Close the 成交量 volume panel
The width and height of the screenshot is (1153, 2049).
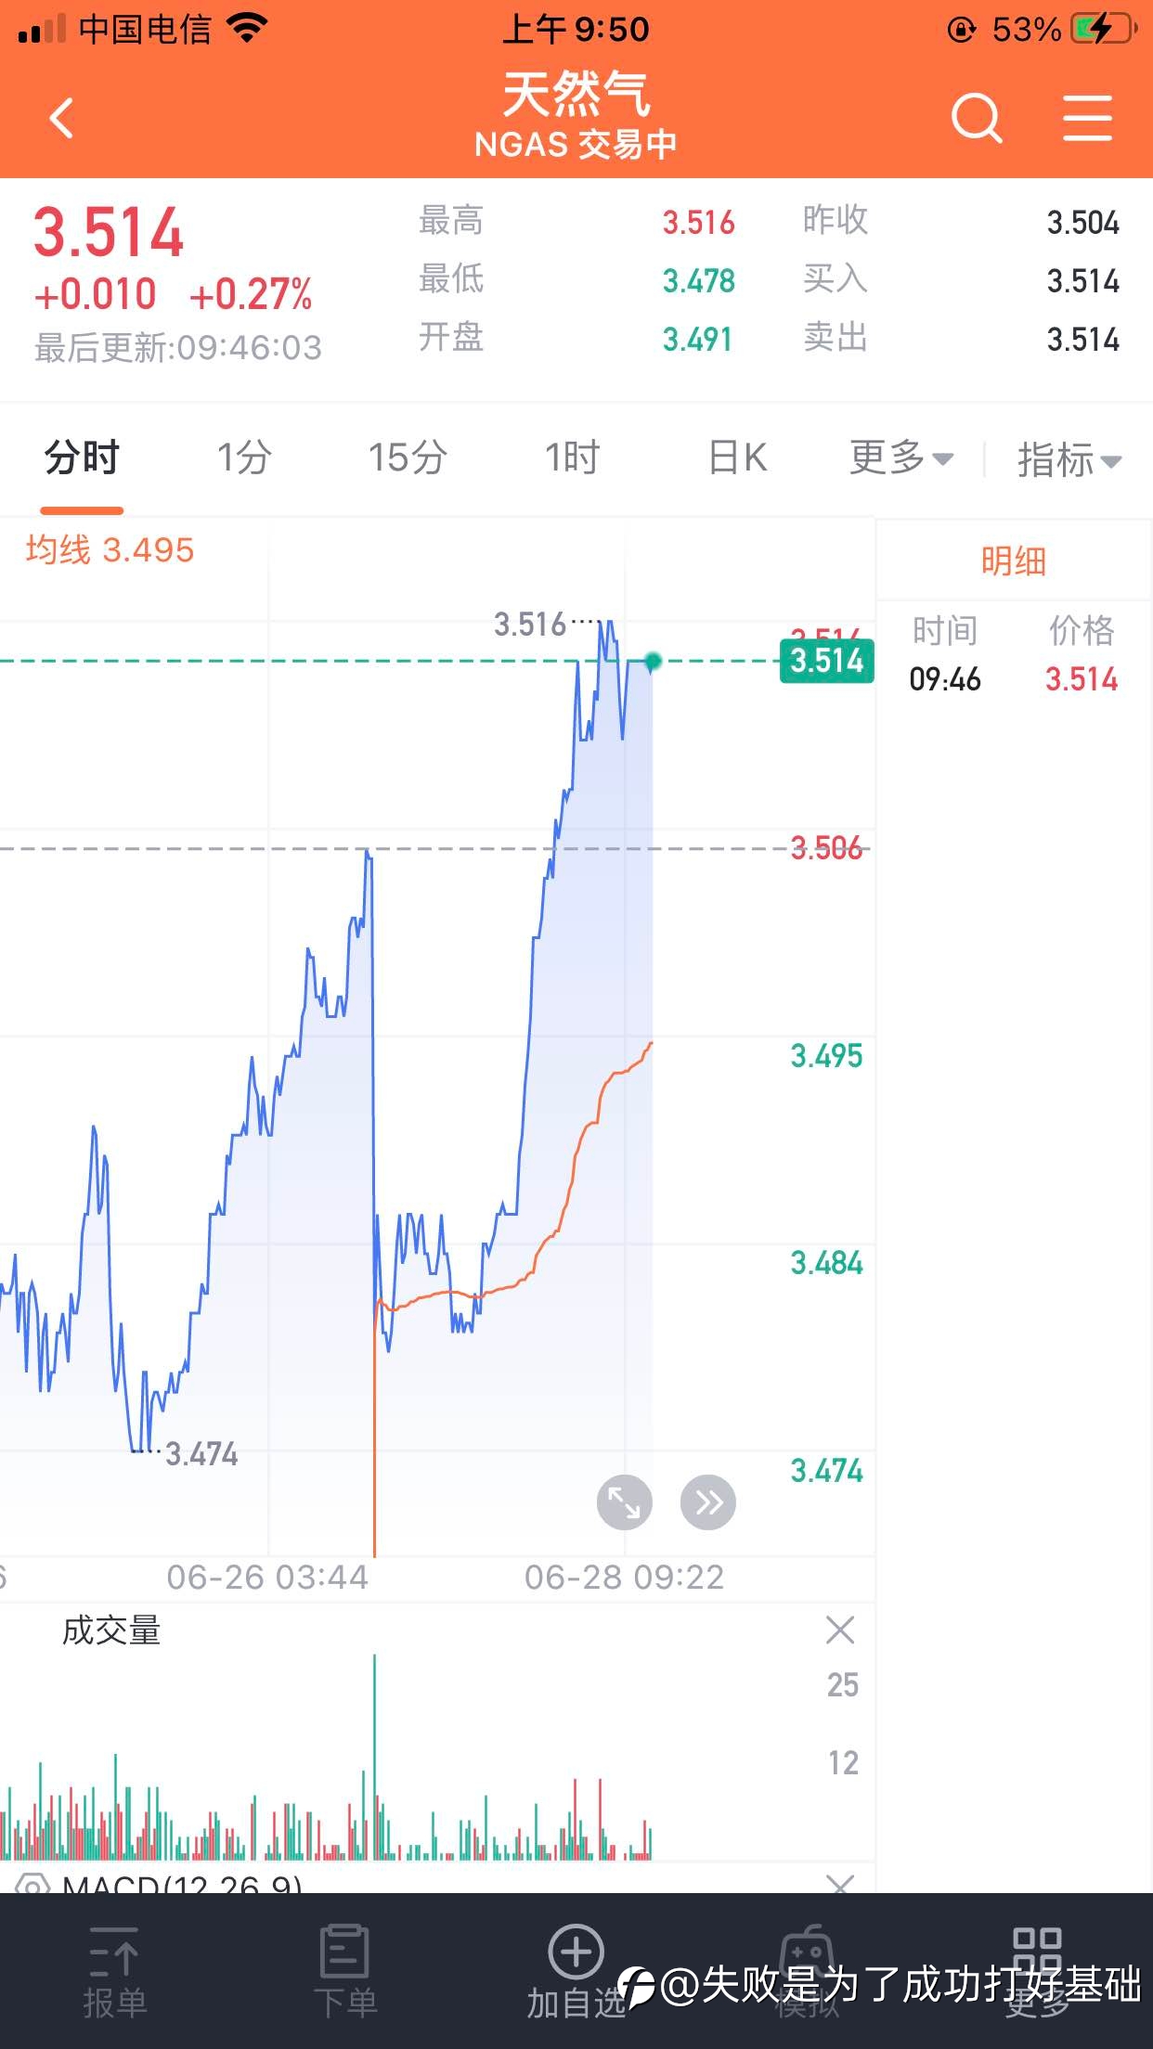(x=840, y=1630)
